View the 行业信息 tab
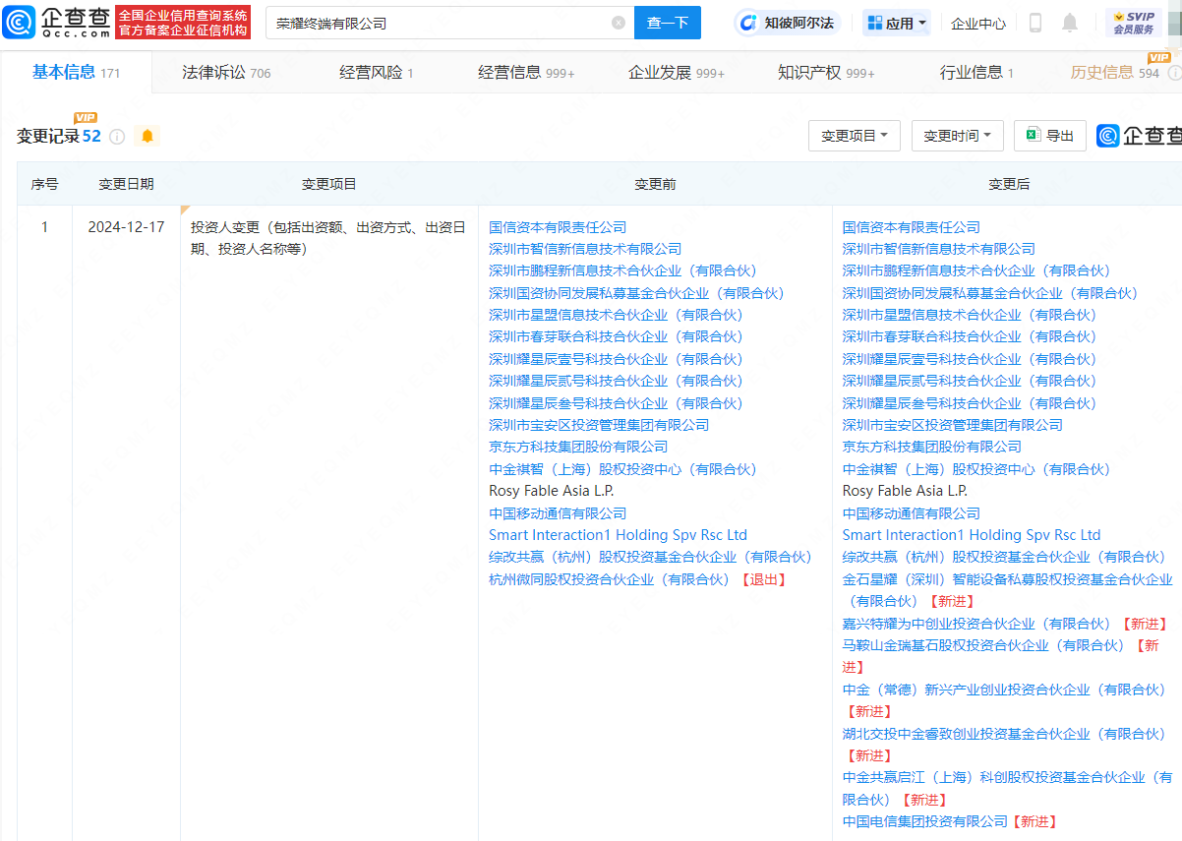This screenshot has height=841, width=1182. (x=976, y=73)
